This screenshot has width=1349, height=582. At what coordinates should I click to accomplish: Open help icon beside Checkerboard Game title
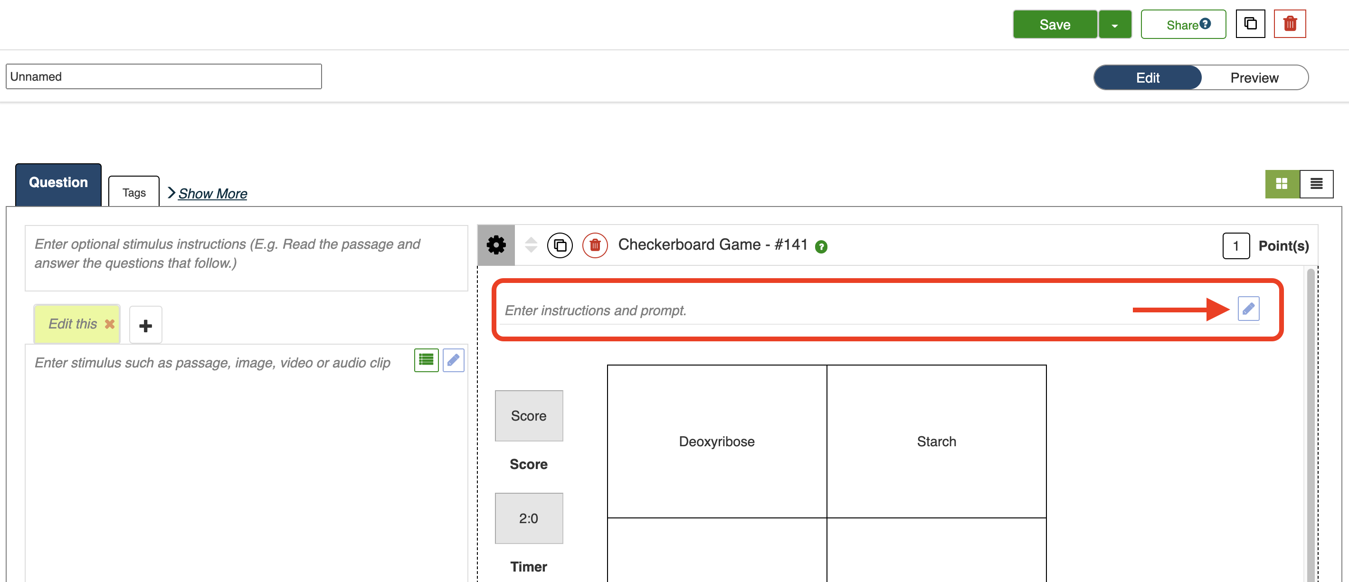click(821, 247)
